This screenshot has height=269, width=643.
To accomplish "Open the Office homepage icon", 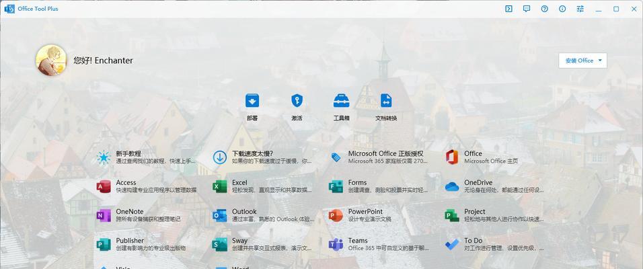I will tap(452, 157).
